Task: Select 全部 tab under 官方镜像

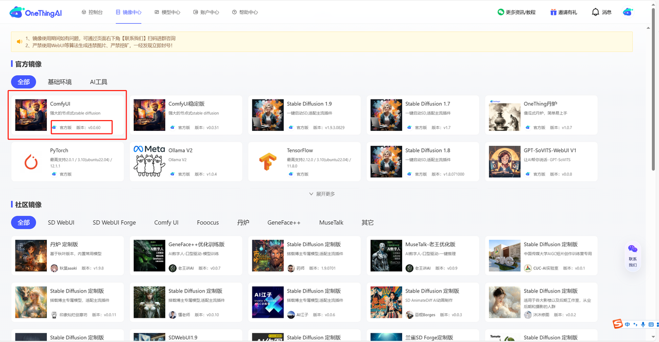Action: [x=24, y=82]
